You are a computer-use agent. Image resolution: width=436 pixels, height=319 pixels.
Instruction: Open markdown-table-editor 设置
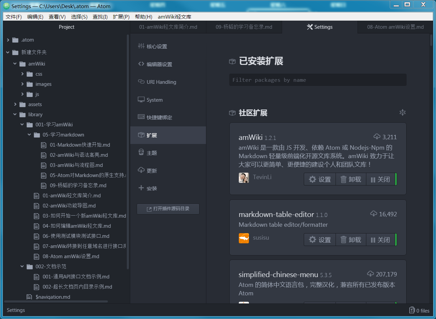coord(320,240)
